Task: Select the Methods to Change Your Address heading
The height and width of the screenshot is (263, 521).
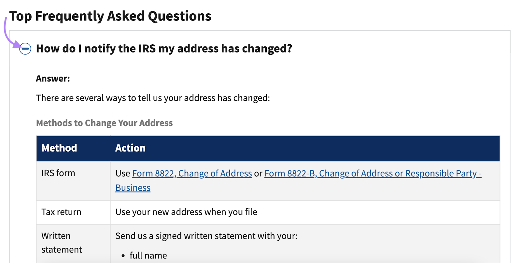Action: coord(104,123)
